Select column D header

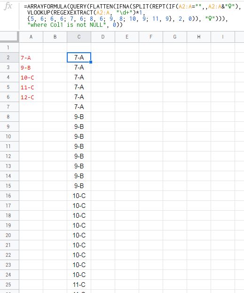(x=103, y=37)
